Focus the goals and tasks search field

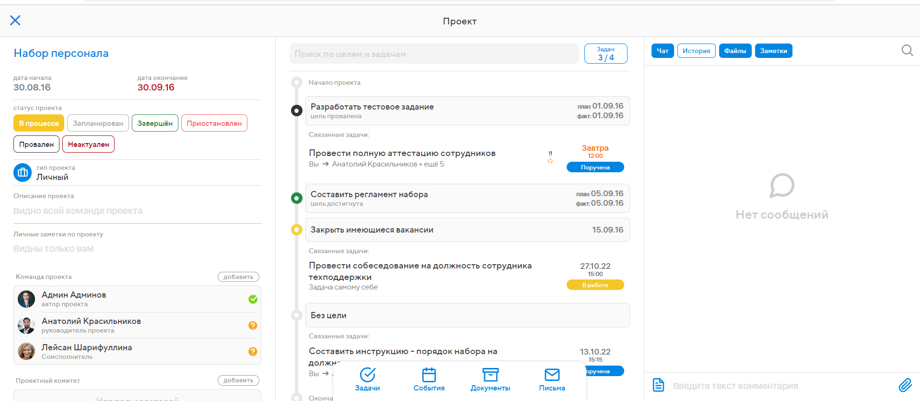(434, 54)
